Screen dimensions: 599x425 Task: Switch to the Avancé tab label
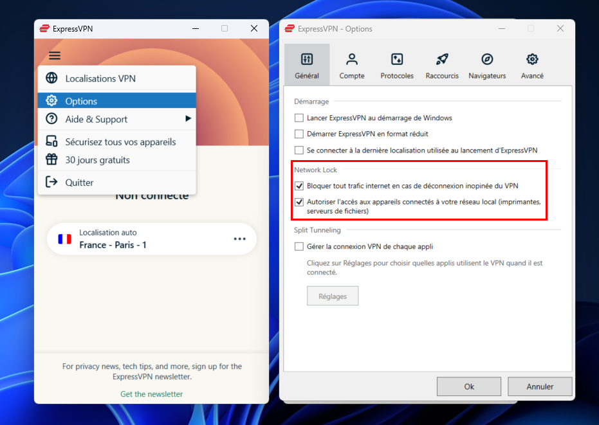[532, 76]
